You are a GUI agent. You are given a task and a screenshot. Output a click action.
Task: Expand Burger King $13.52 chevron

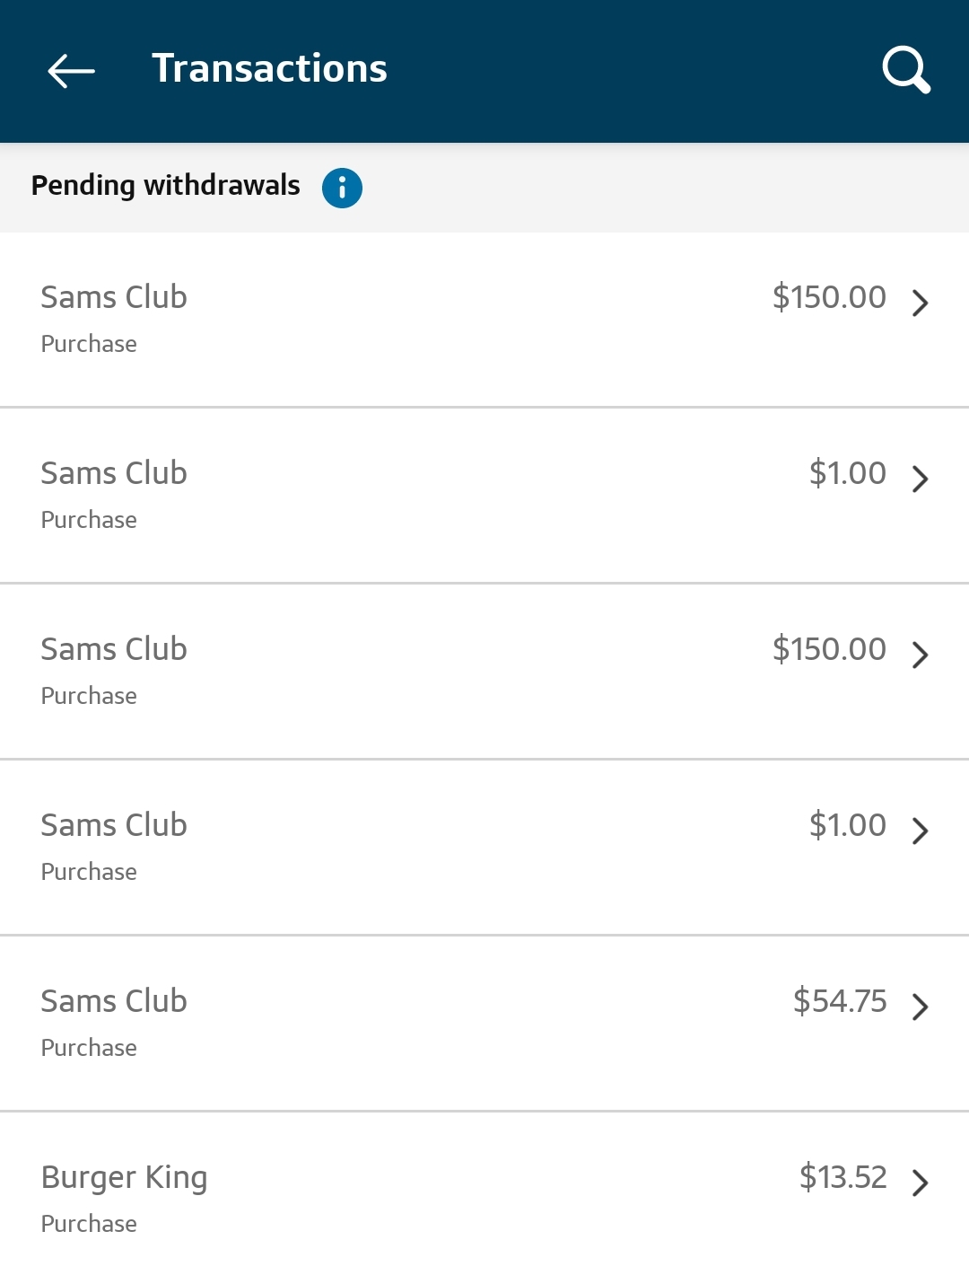920,1183
